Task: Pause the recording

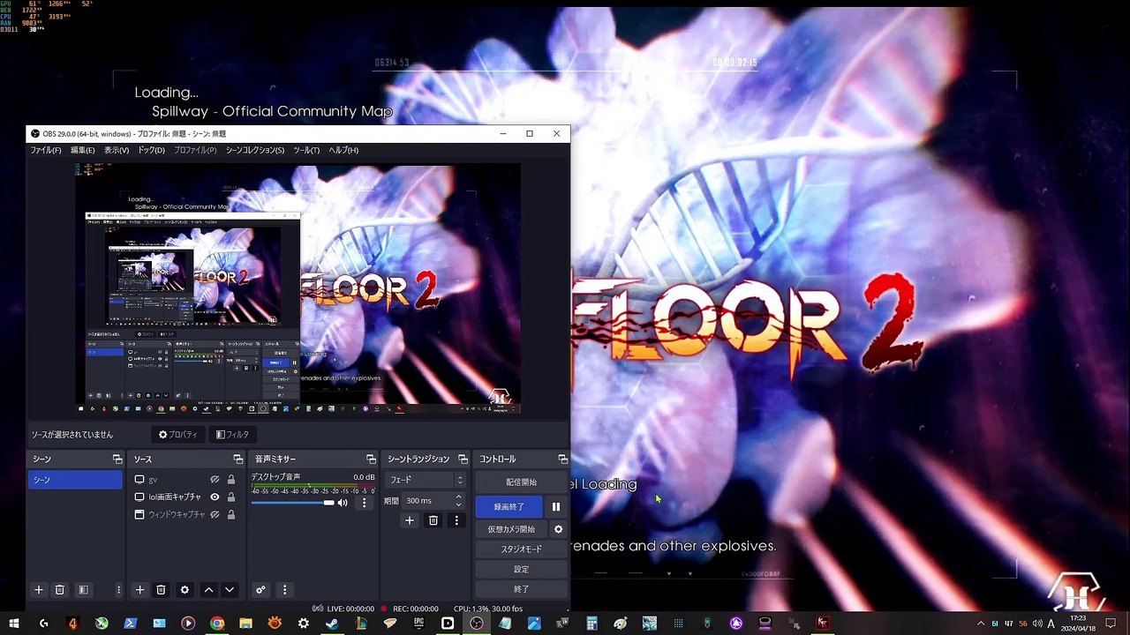Action: pyautogui.click(x=556, y=507)
